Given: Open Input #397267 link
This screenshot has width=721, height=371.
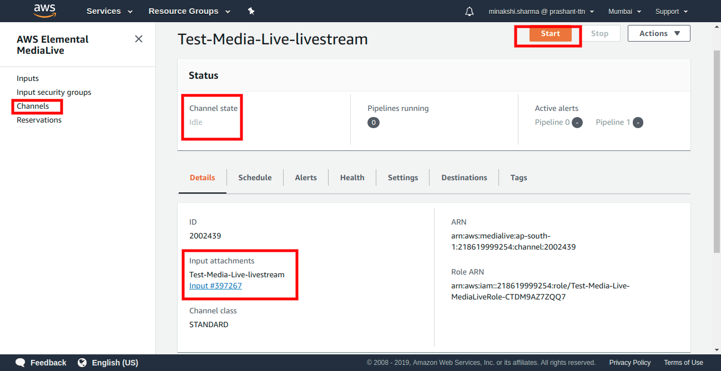Looking at the screenshot, I should tap(215, 286).
